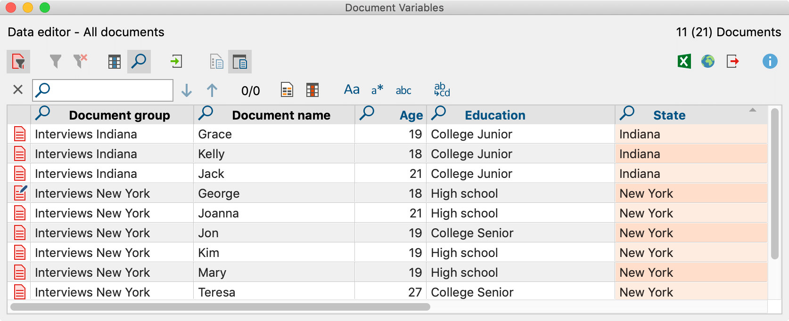Search within Age column magnifier
The image size is (789, 321).
[367, 113]
